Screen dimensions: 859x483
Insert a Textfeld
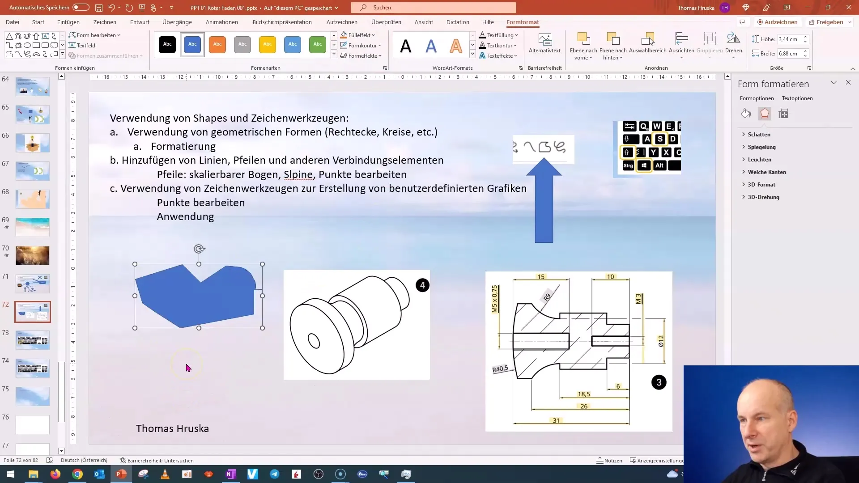click(82, 45)
